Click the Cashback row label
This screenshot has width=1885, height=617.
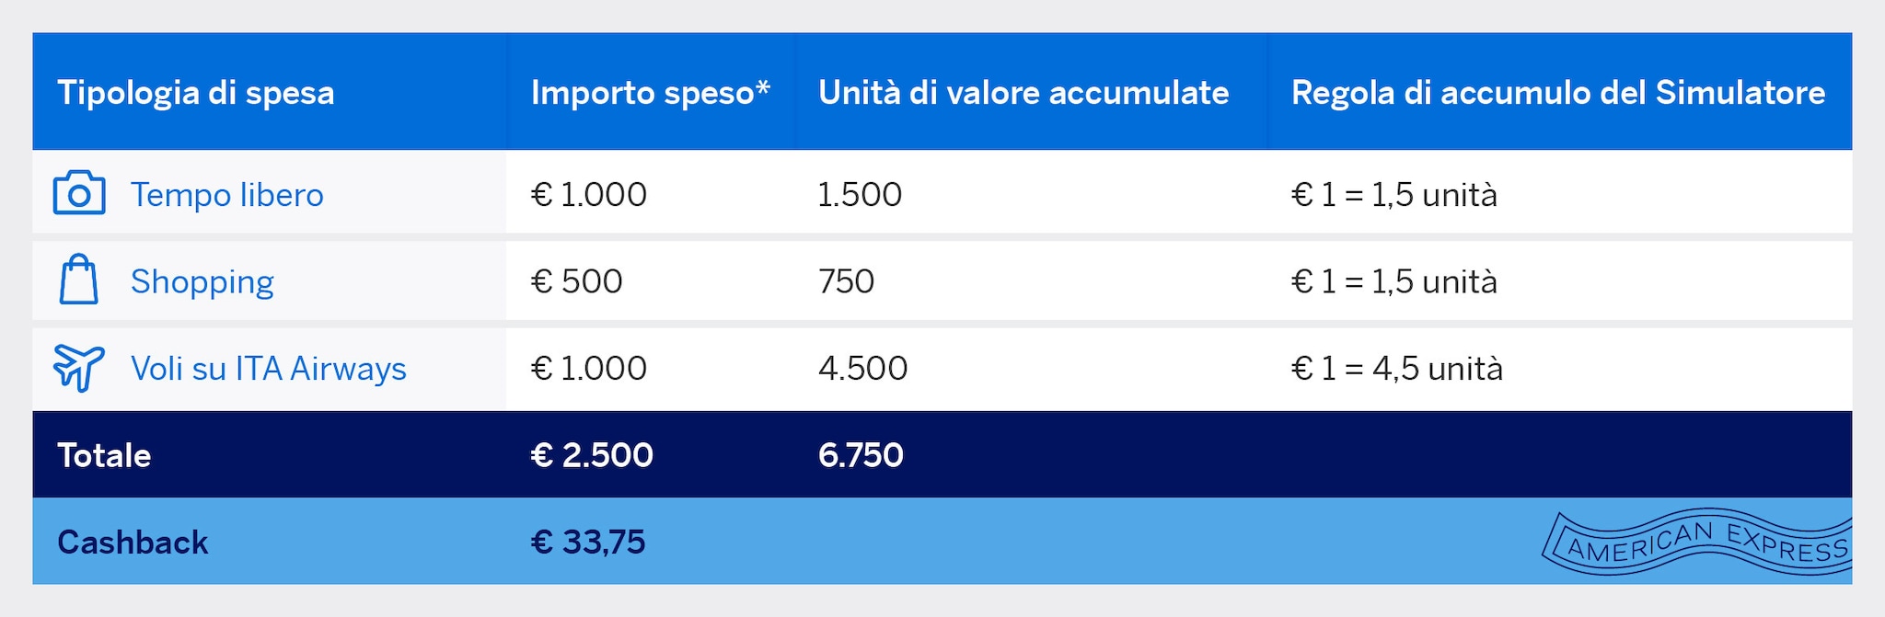coord(133,543)
